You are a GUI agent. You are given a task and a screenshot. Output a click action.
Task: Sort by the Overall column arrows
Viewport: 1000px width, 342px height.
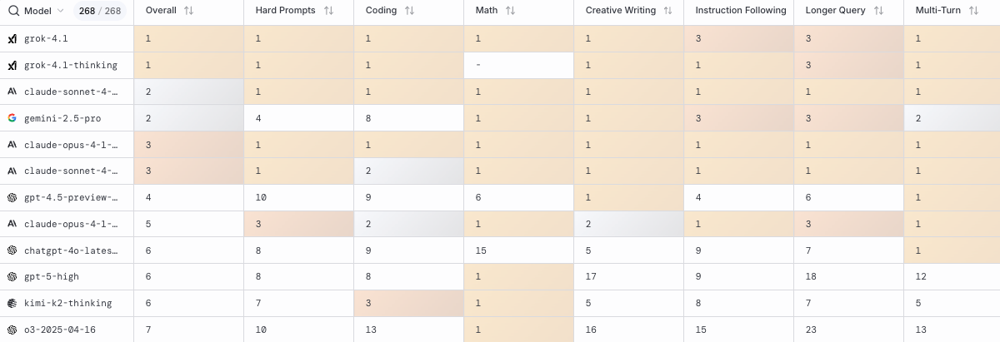(188, 11)
